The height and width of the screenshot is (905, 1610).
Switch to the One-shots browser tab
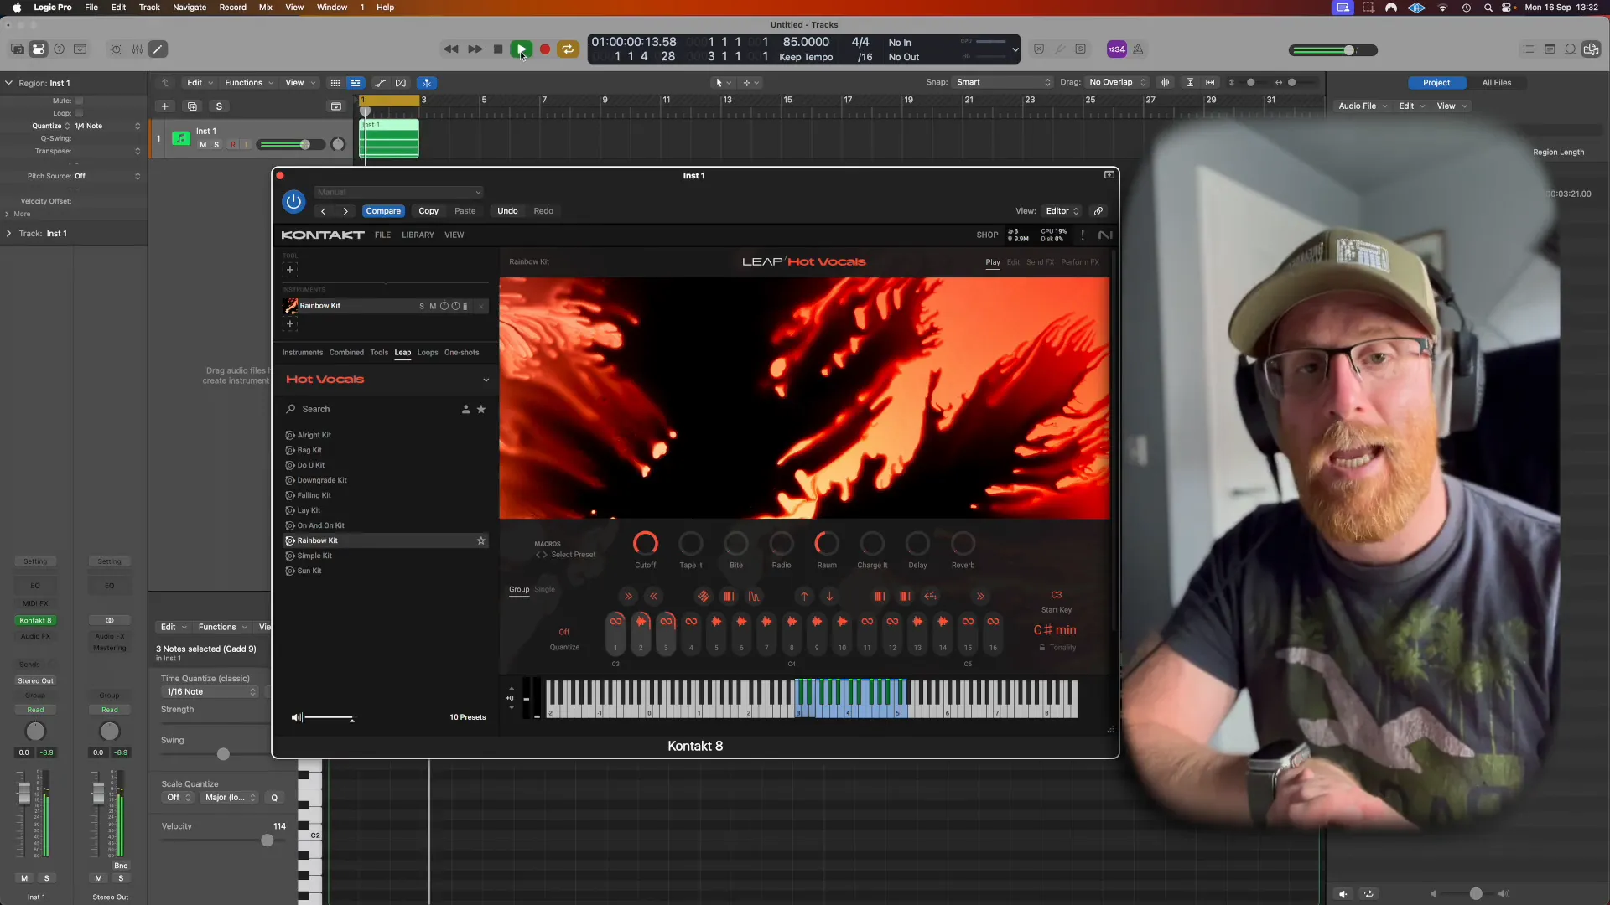pyautogui.click(x=462, y=353)
